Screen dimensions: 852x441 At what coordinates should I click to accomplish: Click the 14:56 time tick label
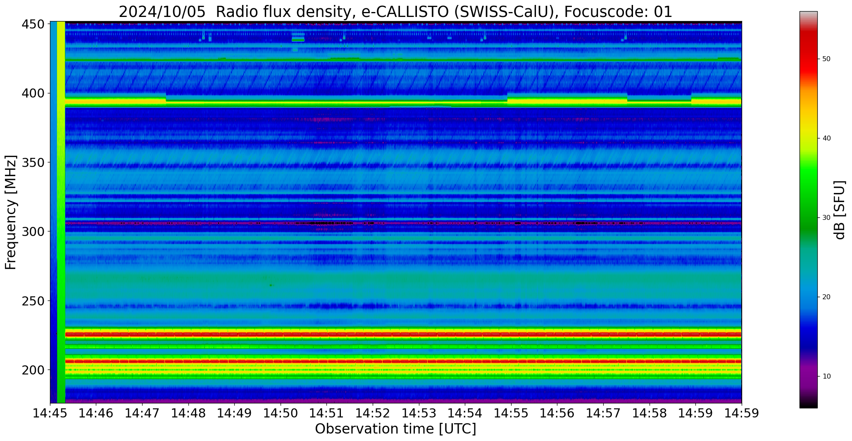pos(557,413)
